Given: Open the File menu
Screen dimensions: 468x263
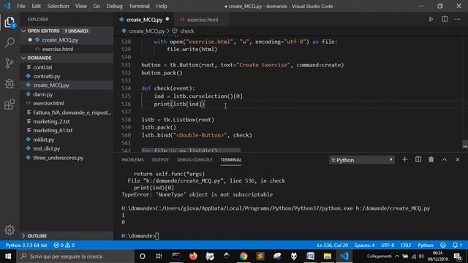Looking at the screenshot, I should click(21, 6).
